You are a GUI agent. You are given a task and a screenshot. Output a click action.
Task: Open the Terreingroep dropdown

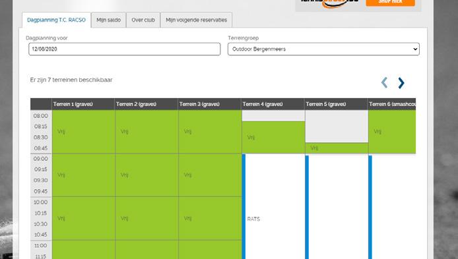pyautogui.click(x=323, y=49)
